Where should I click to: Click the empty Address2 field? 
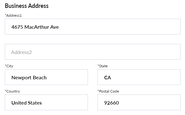pos(93,52)
